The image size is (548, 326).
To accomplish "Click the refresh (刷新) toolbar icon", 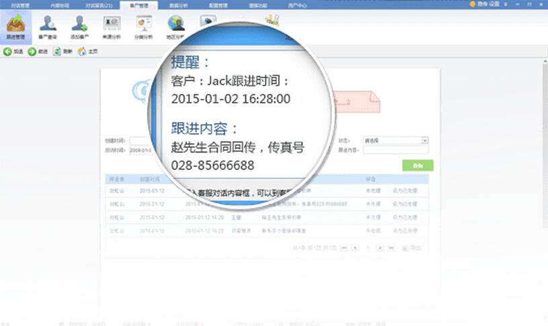I will pyautogui.click(x=56, y=51).
